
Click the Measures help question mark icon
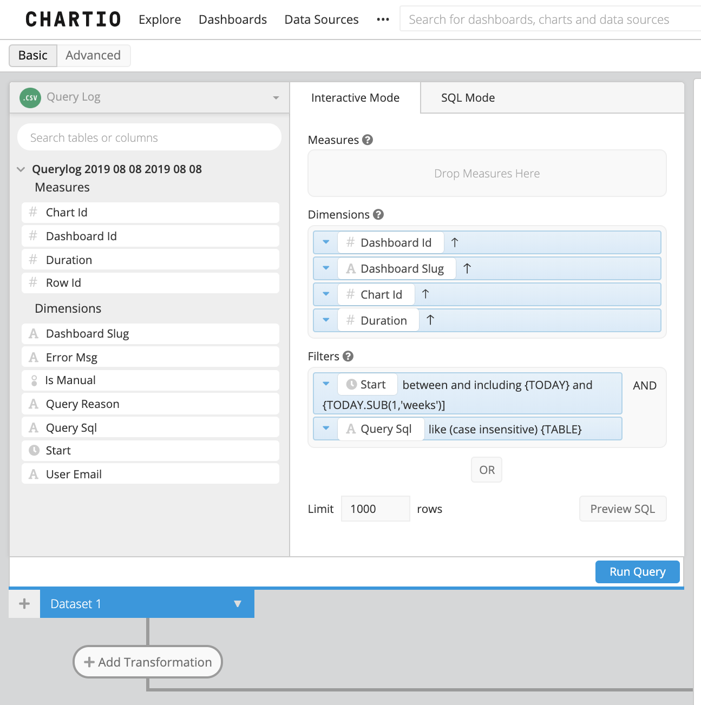[x=368, y=140]
